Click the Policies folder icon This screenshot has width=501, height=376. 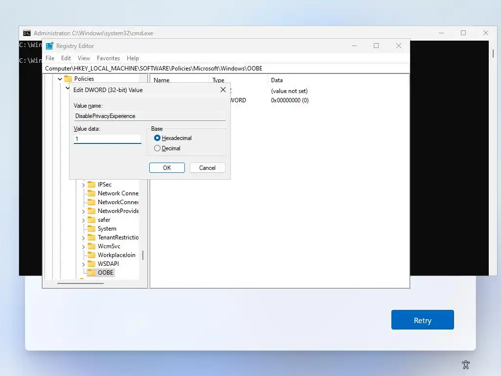(x=68, y=79)
